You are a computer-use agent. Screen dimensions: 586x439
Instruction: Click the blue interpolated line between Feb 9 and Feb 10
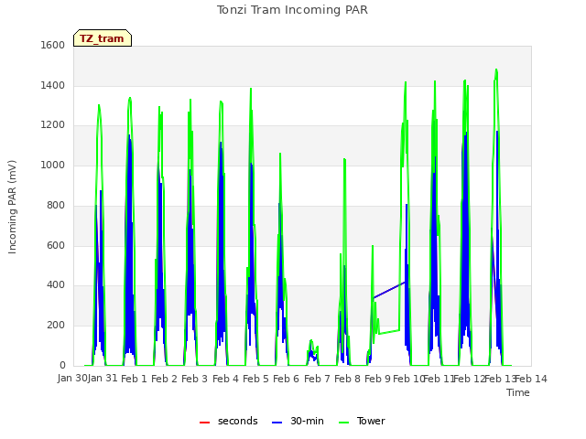(389, 290)
